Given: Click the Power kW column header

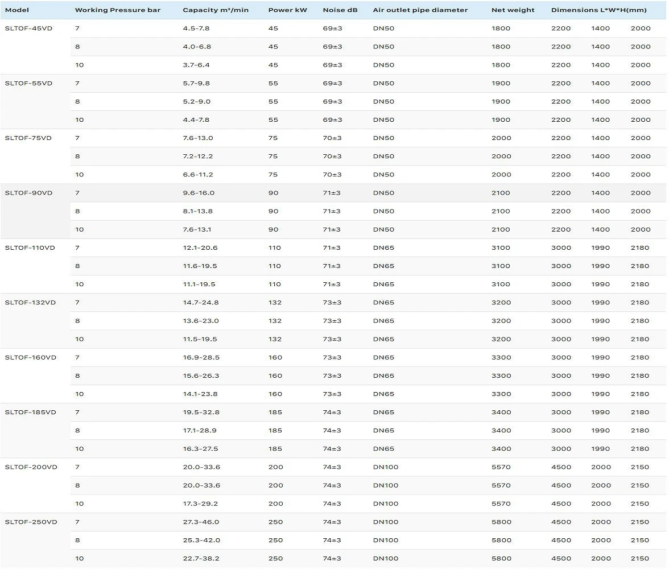Looking at the screenshot, I should [x=288, y=10].
